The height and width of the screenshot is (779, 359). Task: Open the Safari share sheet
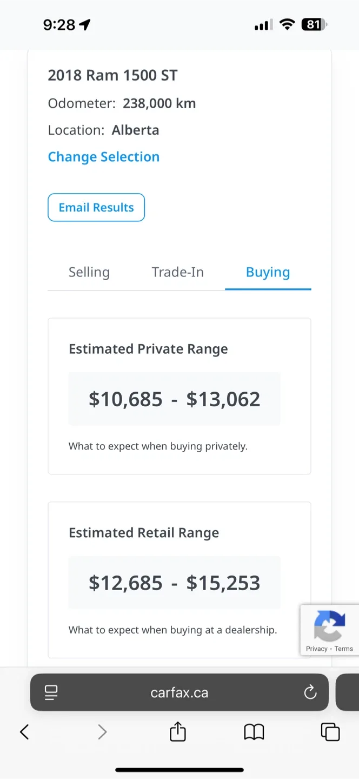tap(178, 732)
